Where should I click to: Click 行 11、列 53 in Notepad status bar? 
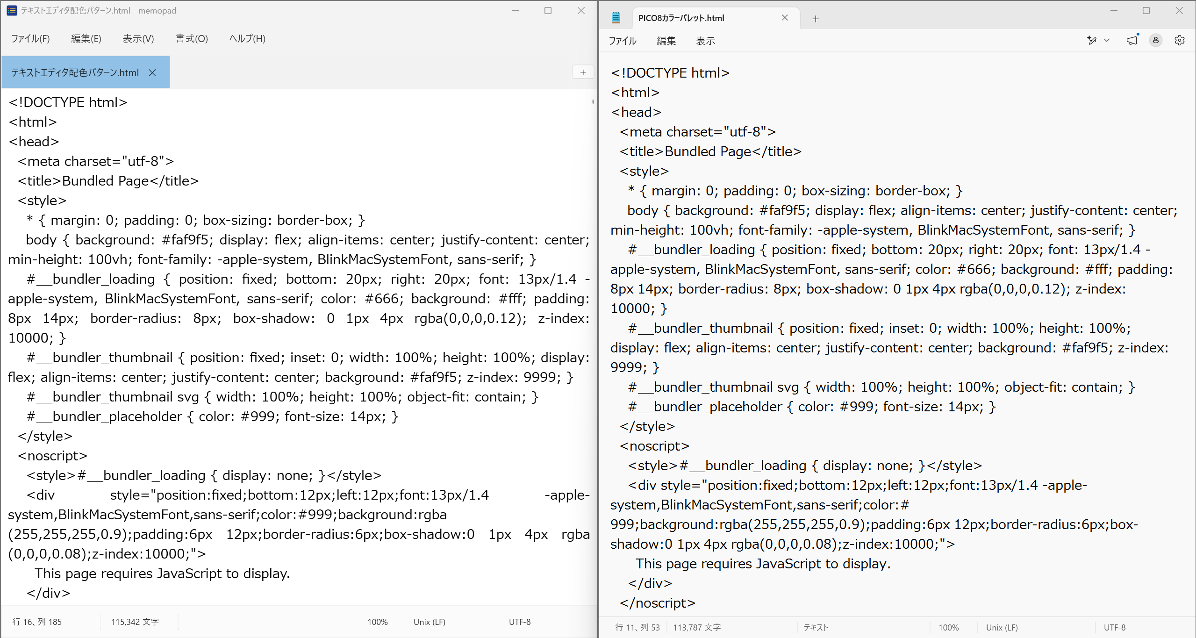[x=637, y=627]
